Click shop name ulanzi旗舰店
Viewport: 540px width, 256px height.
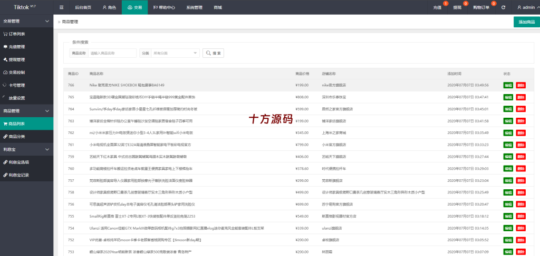[332, 228]
